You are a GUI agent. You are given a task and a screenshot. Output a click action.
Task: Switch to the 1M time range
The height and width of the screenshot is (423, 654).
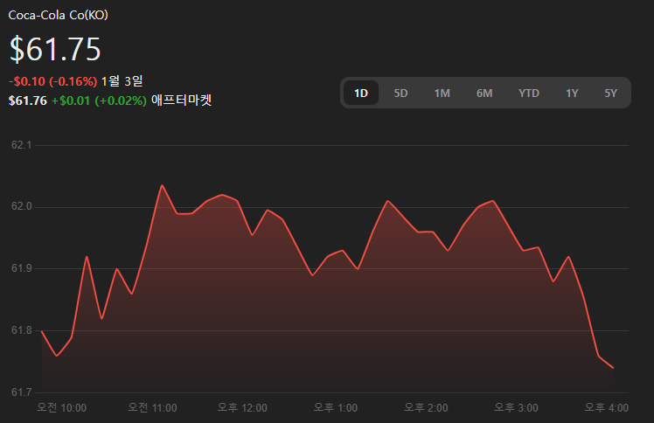click(442, 93)
